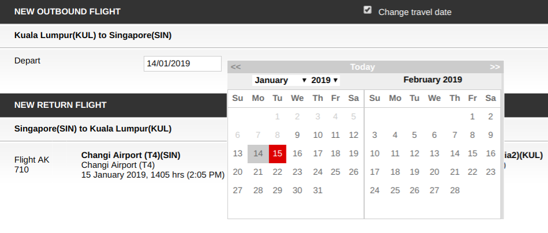Uncheck the Change travel date checkbox
The height and width of the screenshot is (233, 548).
coord(368,10)
